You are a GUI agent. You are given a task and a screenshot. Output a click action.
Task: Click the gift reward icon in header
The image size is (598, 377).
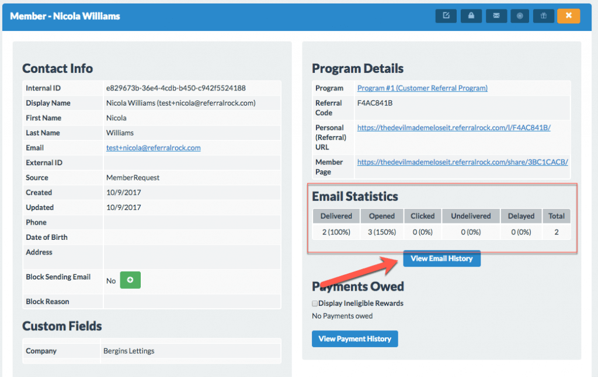(x=544, y=16)
